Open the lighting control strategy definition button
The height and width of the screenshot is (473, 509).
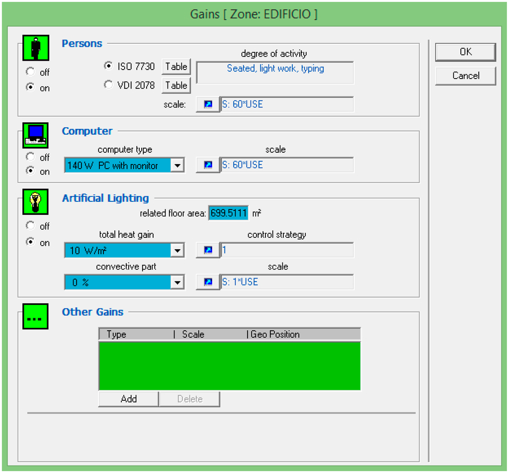[x=208, y=250]
